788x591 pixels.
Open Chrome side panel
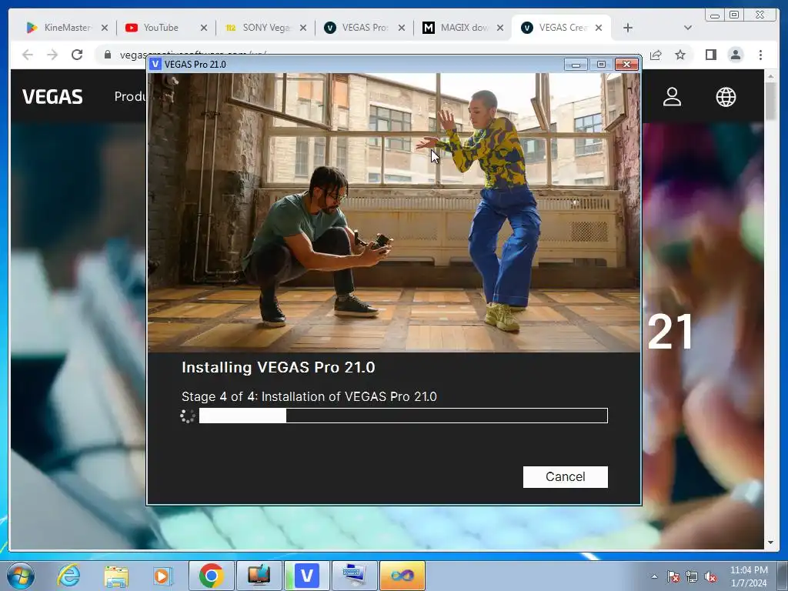point(710,55)
